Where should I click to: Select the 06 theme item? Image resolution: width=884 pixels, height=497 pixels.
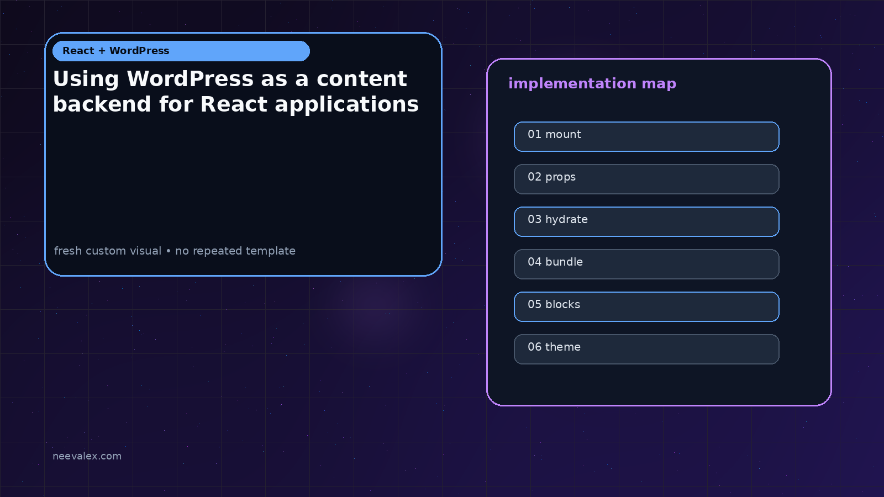coord(646,349)
